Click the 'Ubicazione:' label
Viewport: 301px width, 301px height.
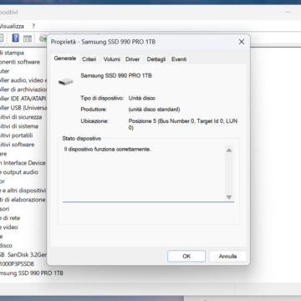(x=94, y=121)
